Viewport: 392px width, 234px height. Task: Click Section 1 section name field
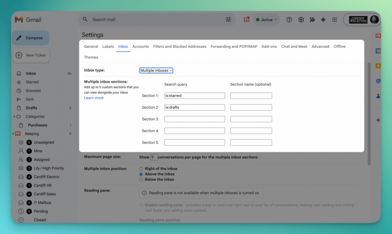pyautogui.click(x=251, y=96)
